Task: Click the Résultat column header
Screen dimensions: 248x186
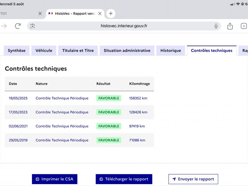Action: 103,84
